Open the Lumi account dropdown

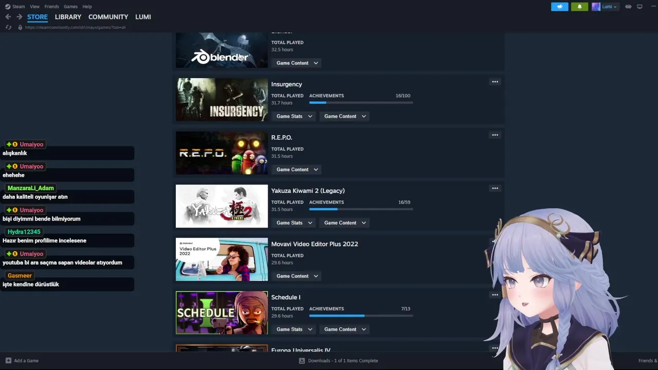(x=609, y=7)
